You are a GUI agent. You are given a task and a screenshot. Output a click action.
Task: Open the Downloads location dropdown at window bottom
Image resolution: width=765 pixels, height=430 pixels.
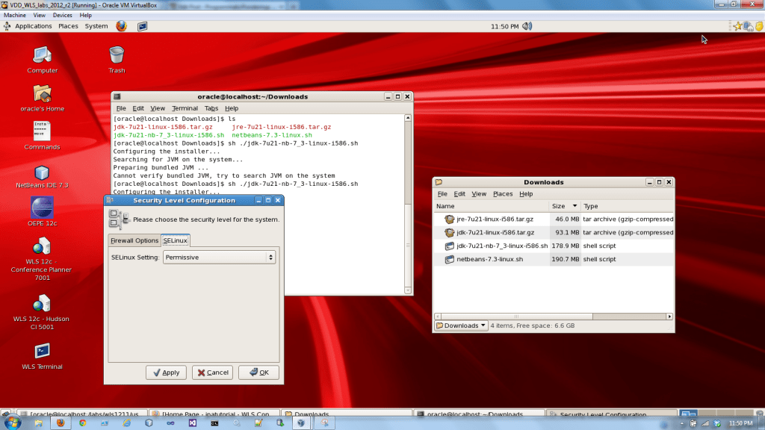point(460,325)
